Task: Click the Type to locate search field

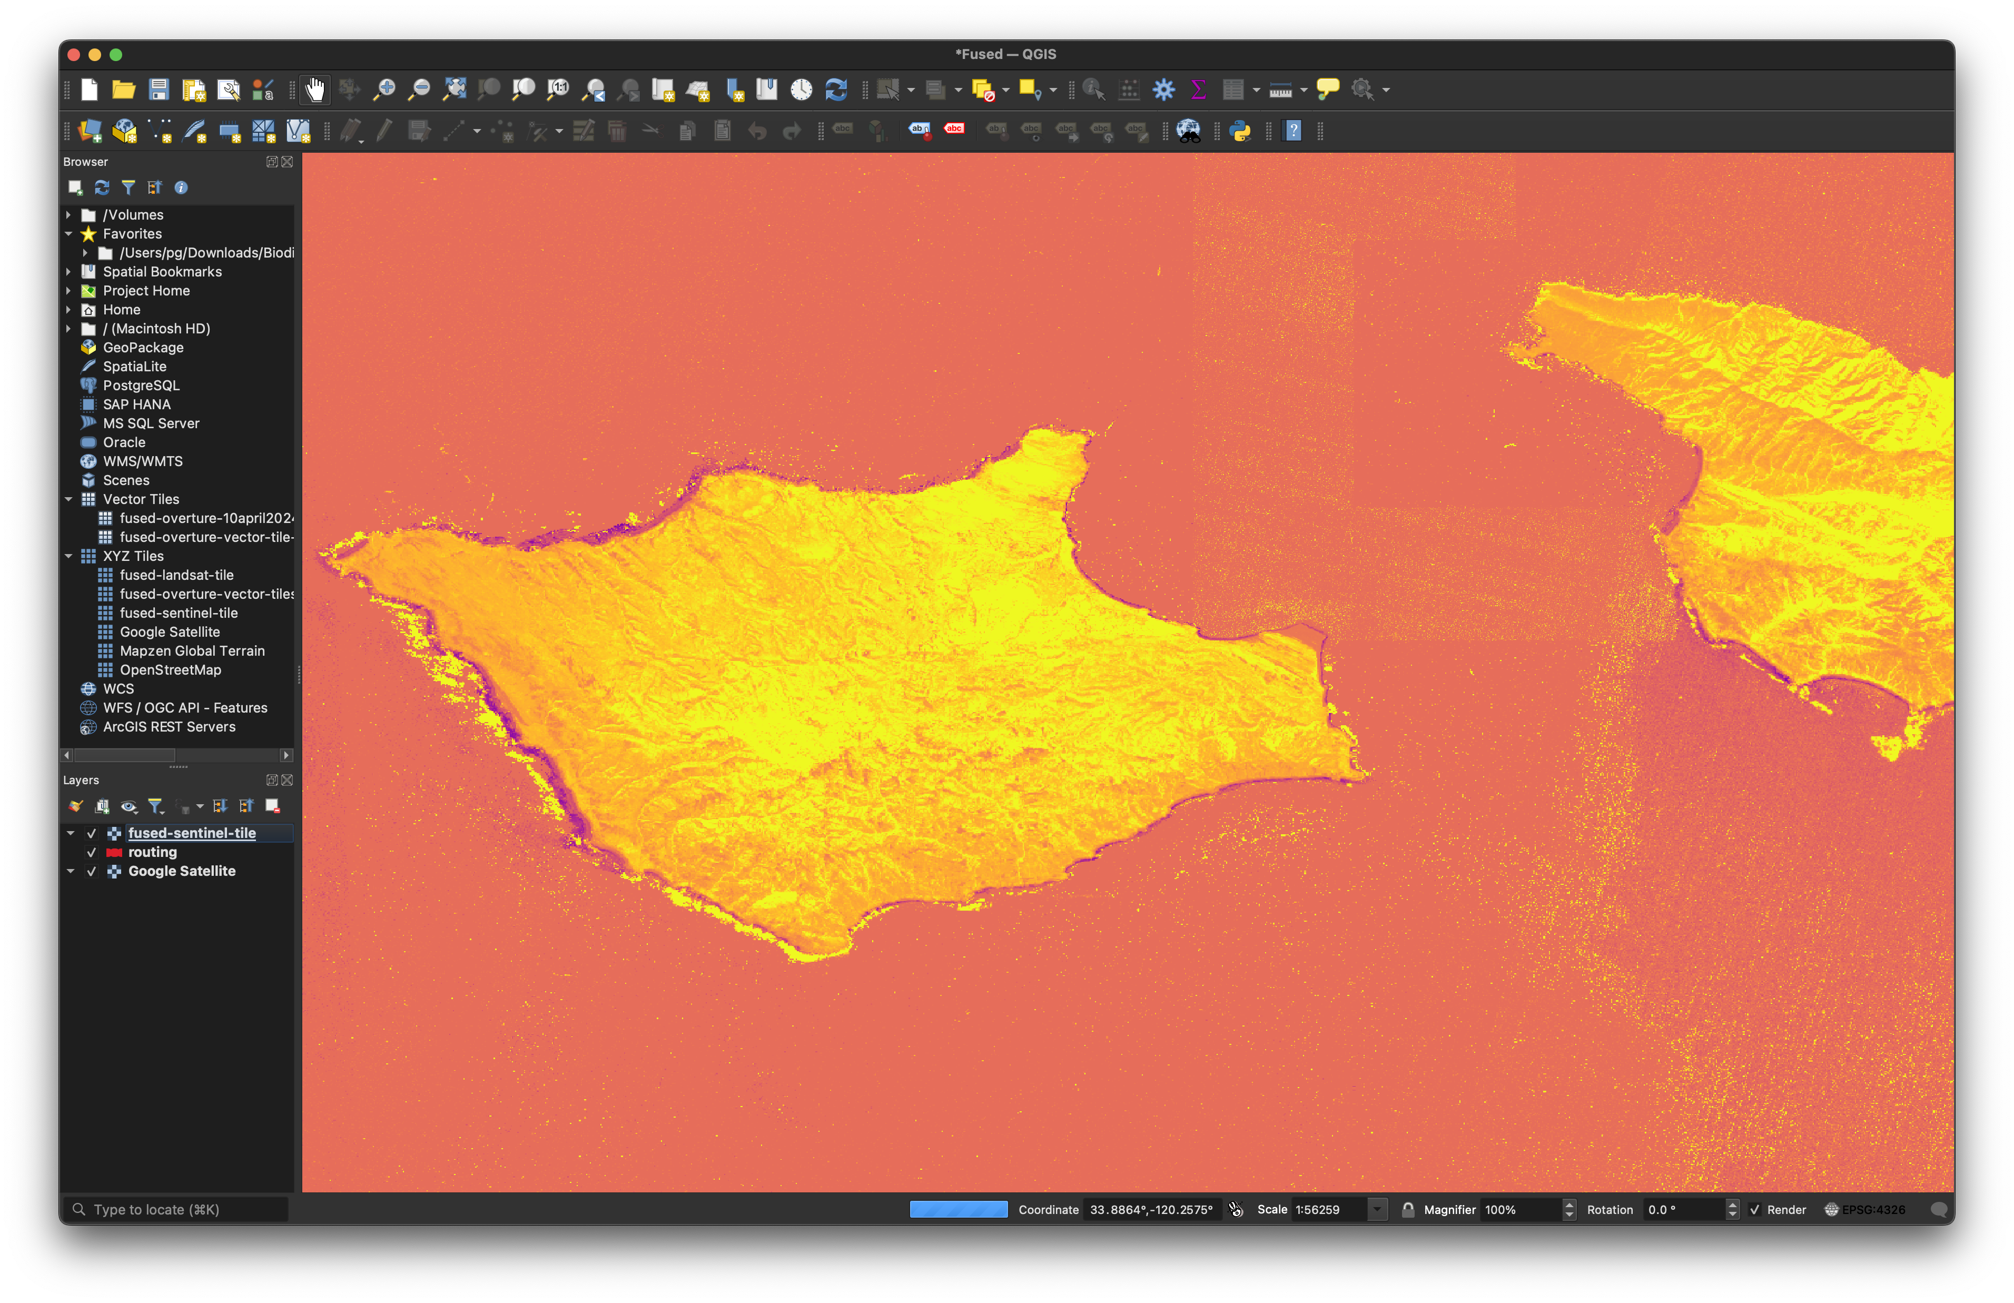Action: click(177, 1209)
